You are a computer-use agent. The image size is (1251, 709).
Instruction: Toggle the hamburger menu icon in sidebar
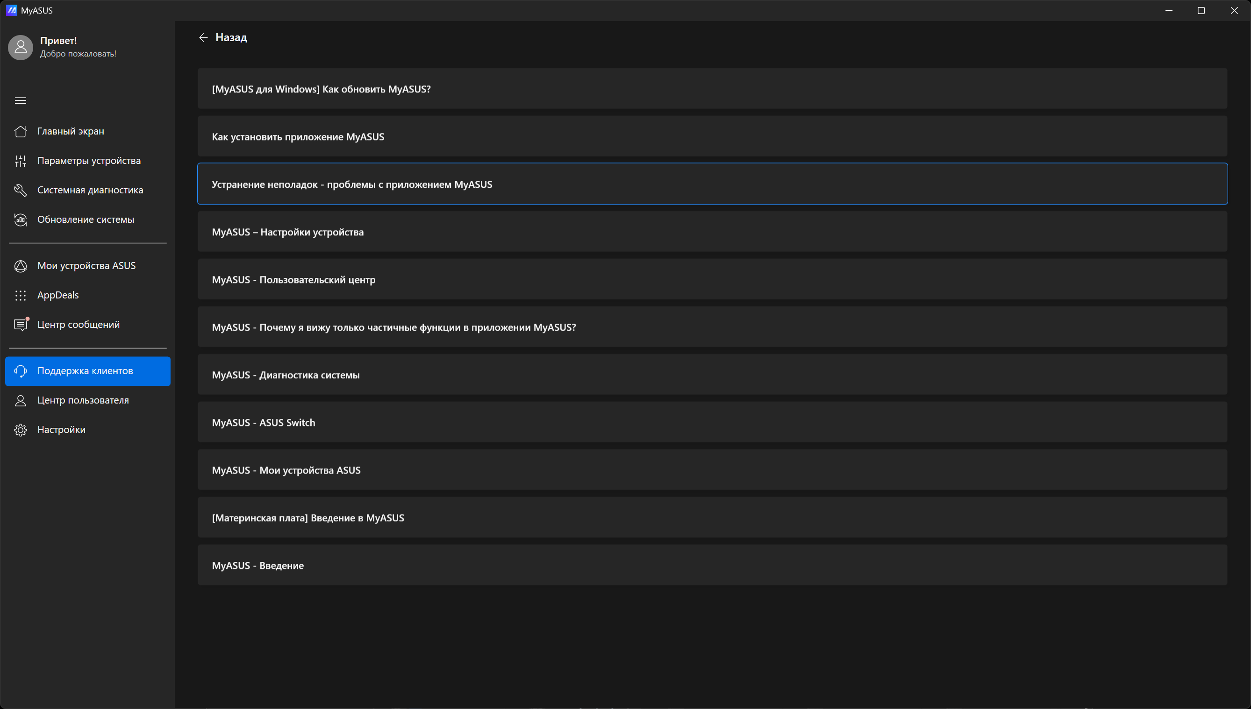[21, 100]
